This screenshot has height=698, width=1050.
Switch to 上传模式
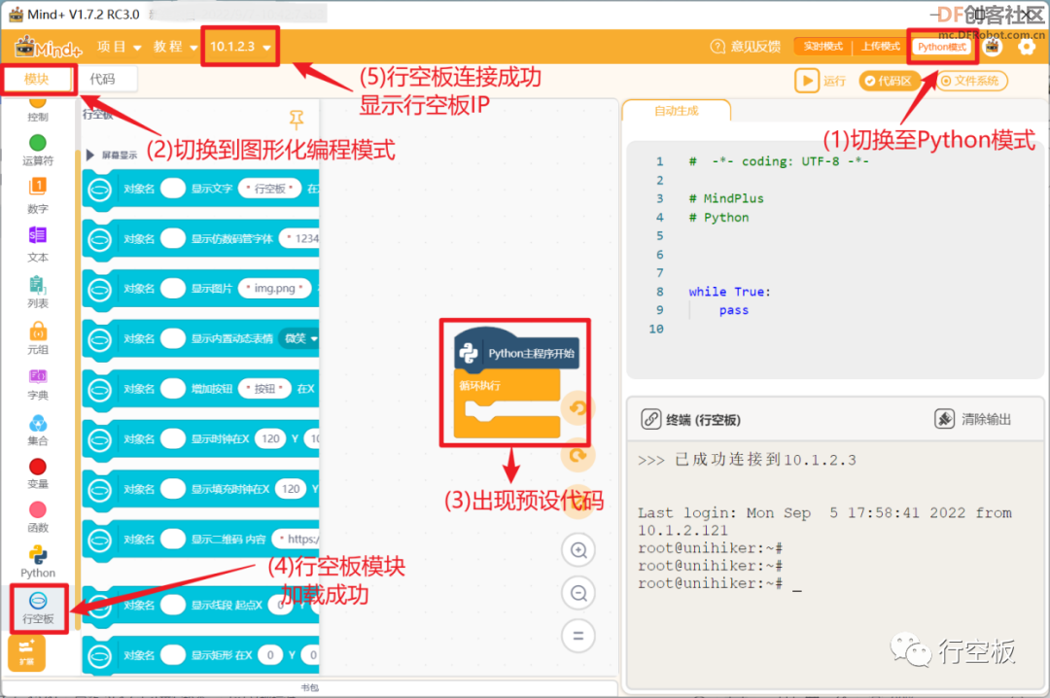(x=881, y=47)
